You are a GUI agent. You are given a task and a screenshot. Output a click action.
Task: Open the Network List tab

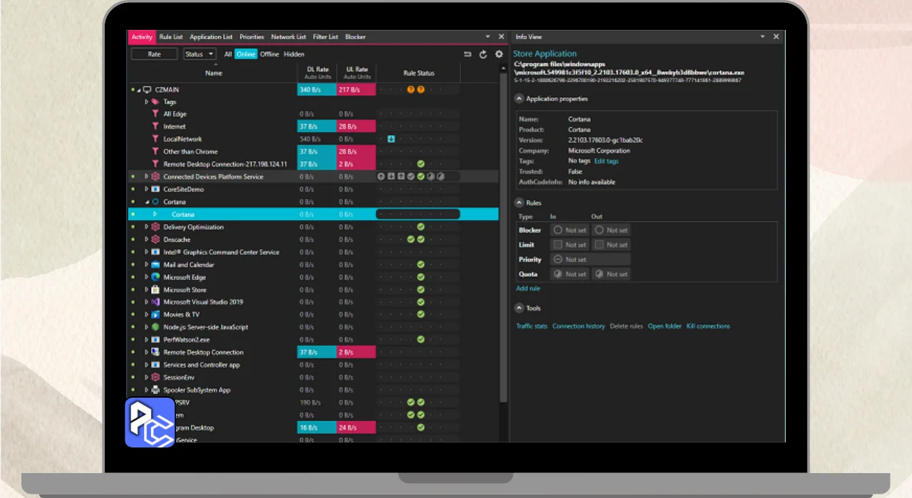click(x=289, y=37)
